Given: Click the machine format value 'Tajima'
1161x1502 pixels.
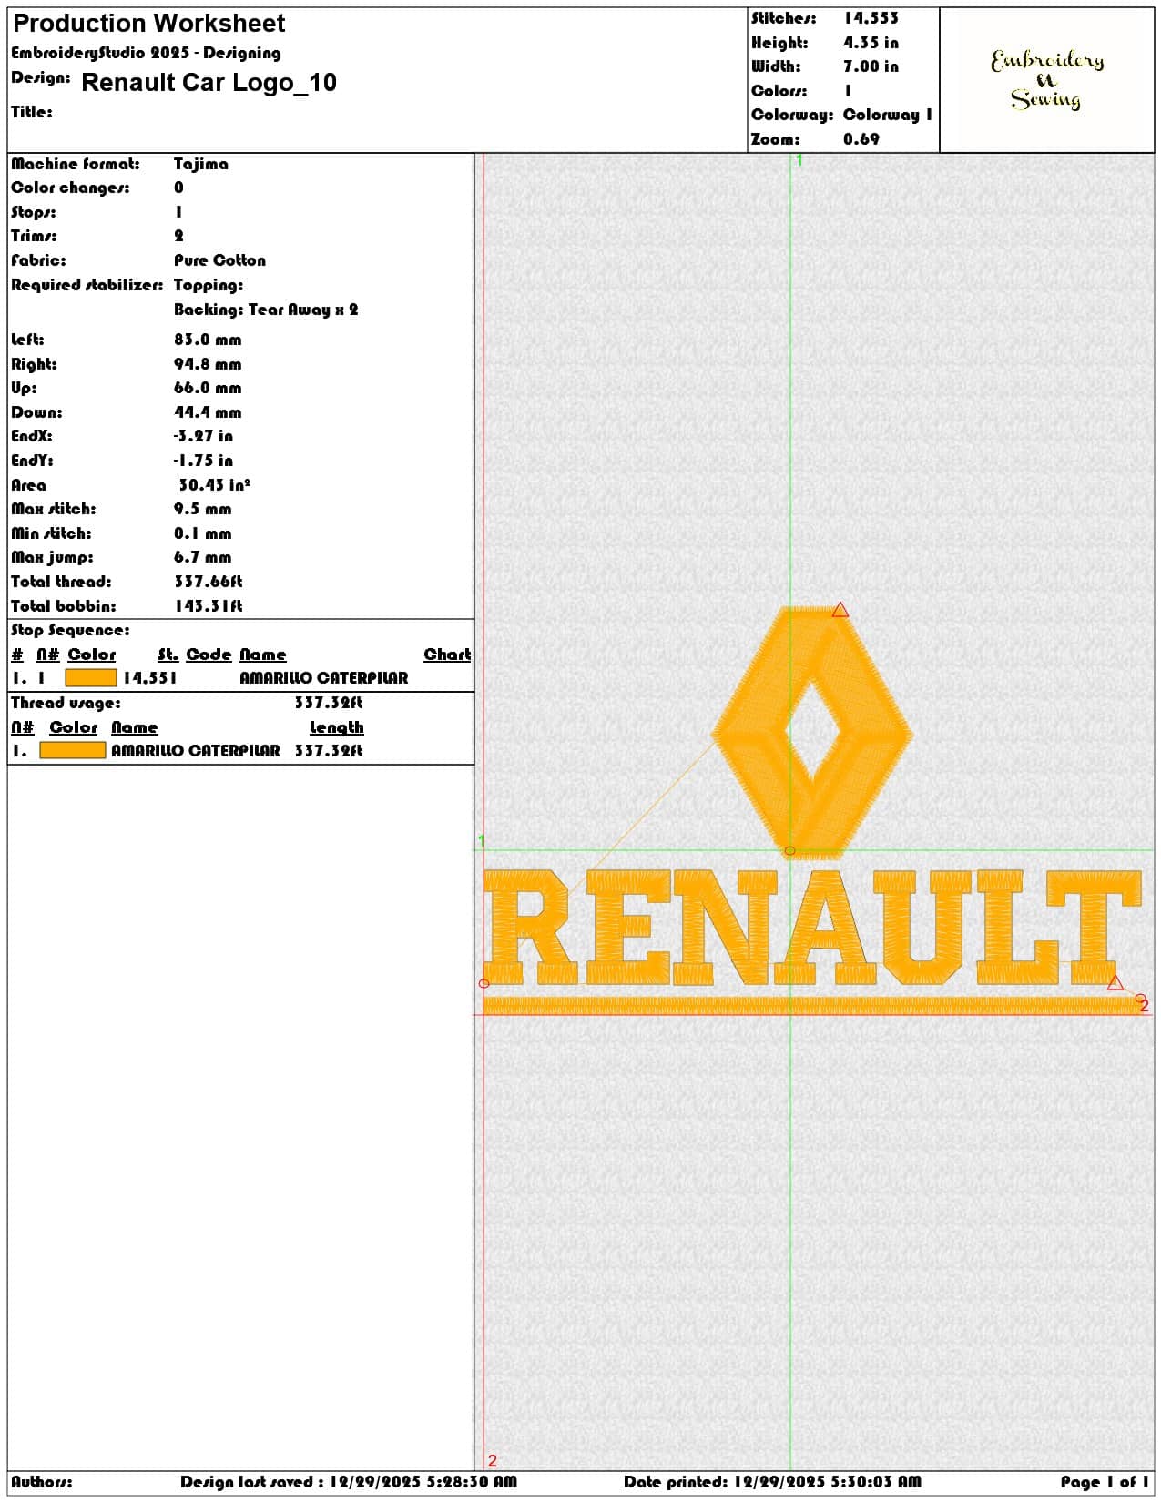Looking at the screenshot, I should tap(201, 164).
